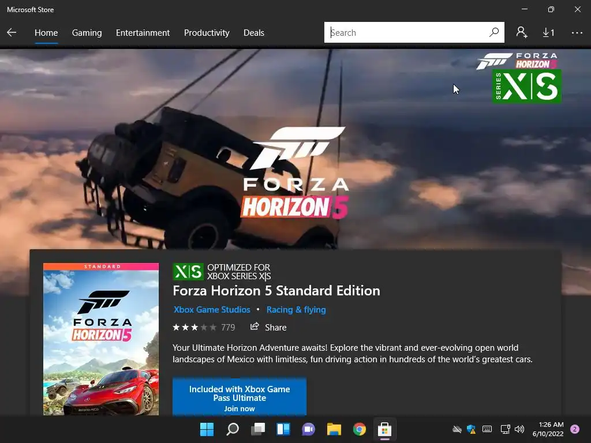Switch to the Gaming tab
The width and height of the screenshot is (591, 443).
point(87,33)
